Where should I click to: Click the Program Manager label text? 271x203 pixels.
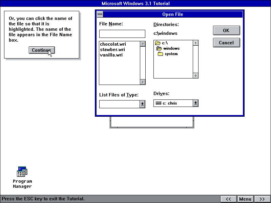22,184
